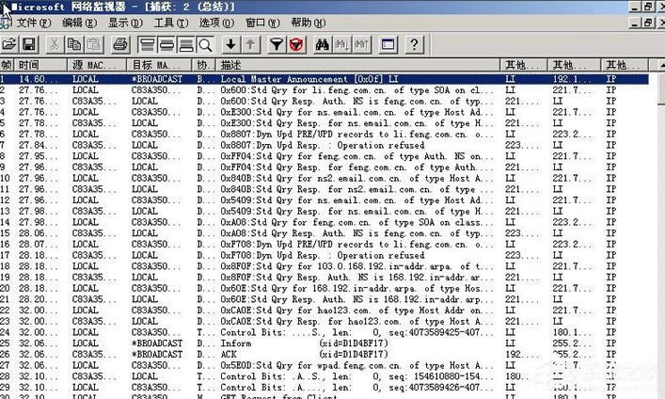
Task: Open the 窗口(W) menu
Action: point(262,23)
